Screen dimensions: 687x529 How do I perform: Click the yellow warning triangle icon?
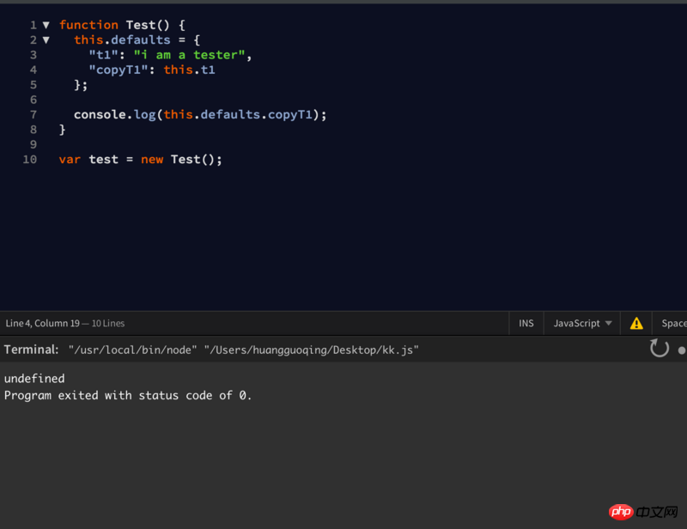(636, 324)
